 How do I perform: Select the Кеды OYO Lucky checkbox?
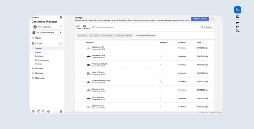click(82, 73)
